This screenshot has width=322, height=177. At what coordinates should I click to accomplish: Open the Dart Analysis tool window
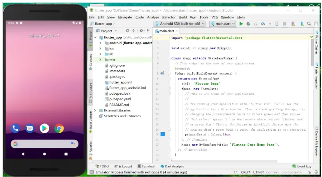(x=172, y=166)
